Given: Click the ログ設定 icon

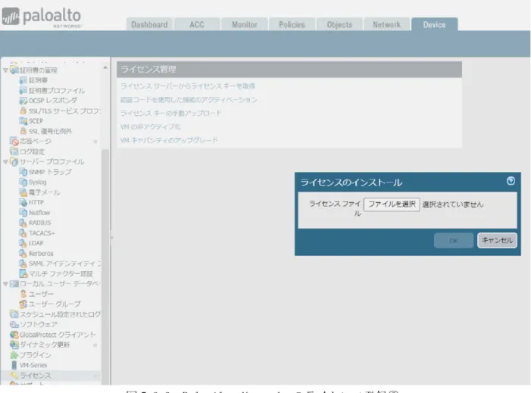Looking at the screenshot, I should tap(14, 151).
